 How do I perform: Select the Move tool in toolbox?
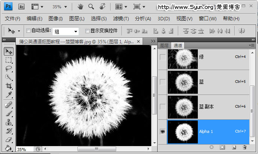(x=8, y=51)
